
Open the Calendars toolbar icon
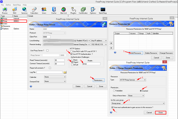click(34, 11)
